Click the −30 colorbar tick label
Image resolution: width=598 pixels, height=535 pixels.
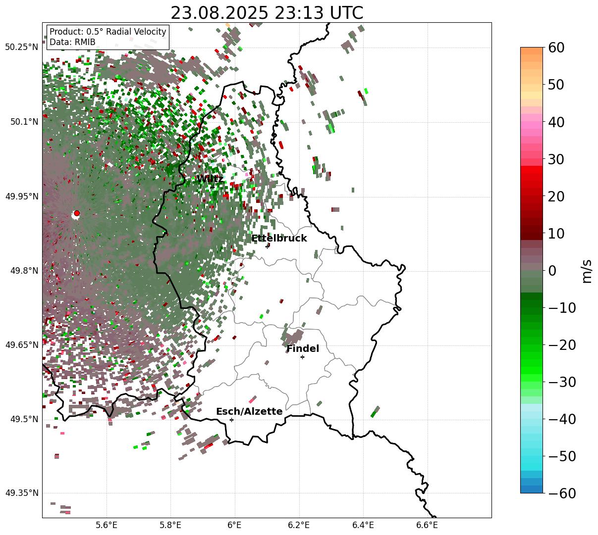click(x=562, y=382)
